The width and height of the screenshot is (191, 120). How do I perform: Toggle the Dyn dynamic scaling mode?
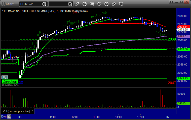pos(4,116)
